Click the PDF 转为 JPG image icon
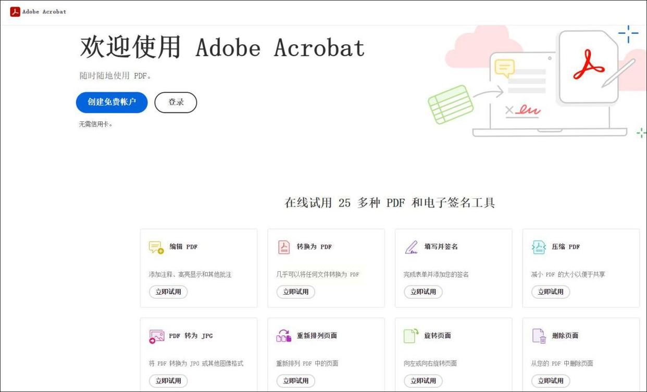This screenshot has height=392, width=647. click(x=156, y=336)
